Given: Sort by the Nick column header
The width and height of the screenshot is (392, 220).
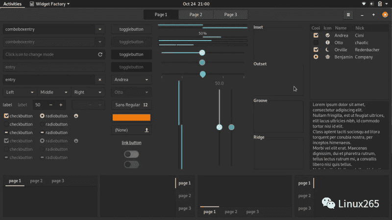Looking at the screenshot, I should (360, 28).
